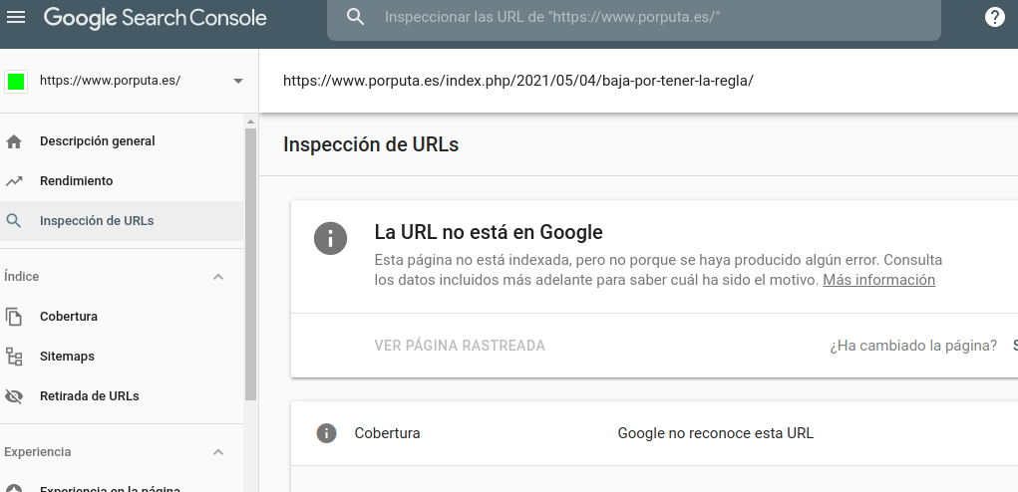Click the info icon next to La URL no está en Google
Screen dimensions: 1018x492
(330, 239)
